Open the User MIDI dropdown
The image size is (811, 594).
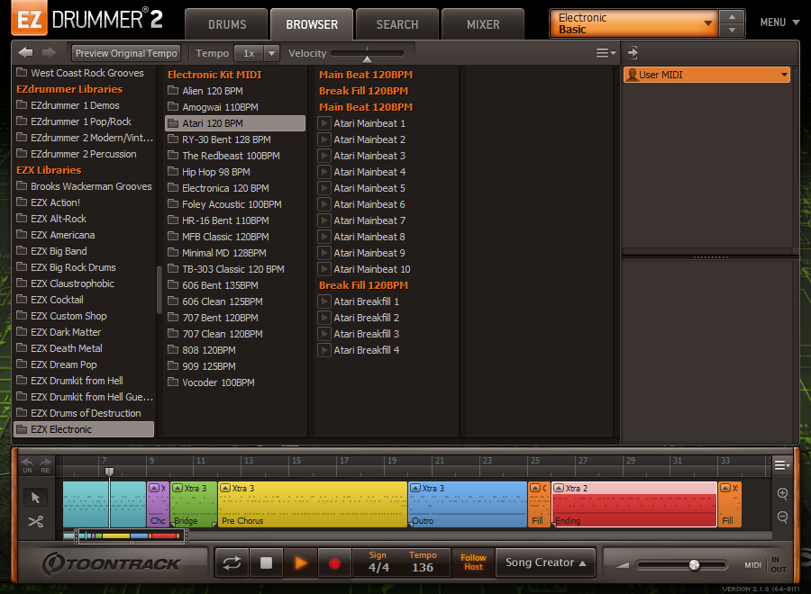tap(706, 75)
